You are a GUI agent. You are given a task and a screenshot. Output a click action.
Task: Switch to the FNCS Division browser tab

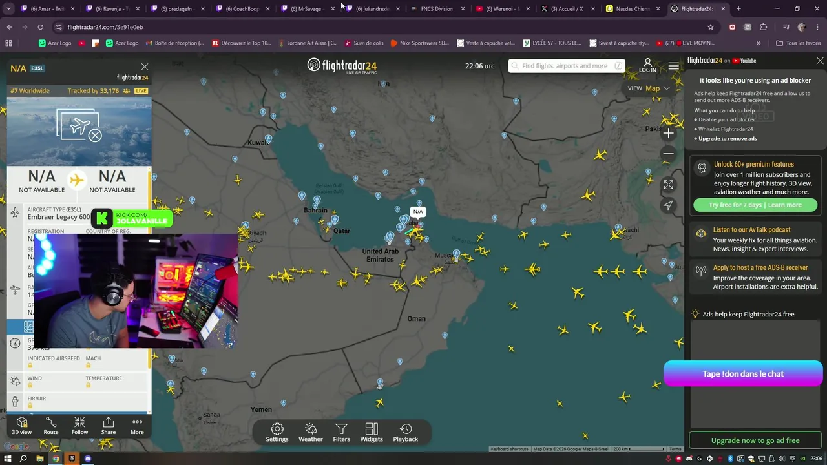click(436, 9)
